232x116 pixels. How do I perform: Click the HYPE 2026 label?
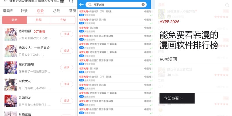(169, 22)
